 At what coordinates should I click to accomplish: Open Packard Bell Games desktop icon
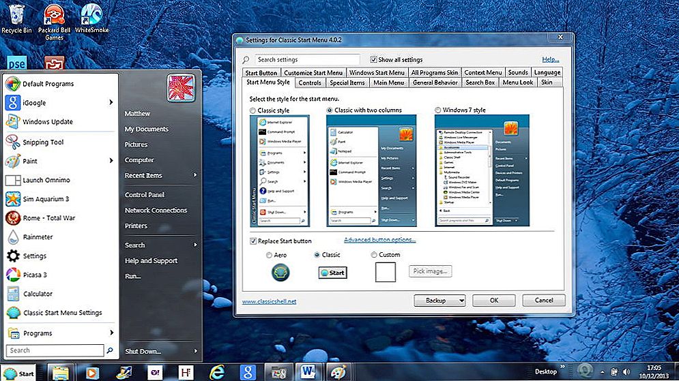54,22
